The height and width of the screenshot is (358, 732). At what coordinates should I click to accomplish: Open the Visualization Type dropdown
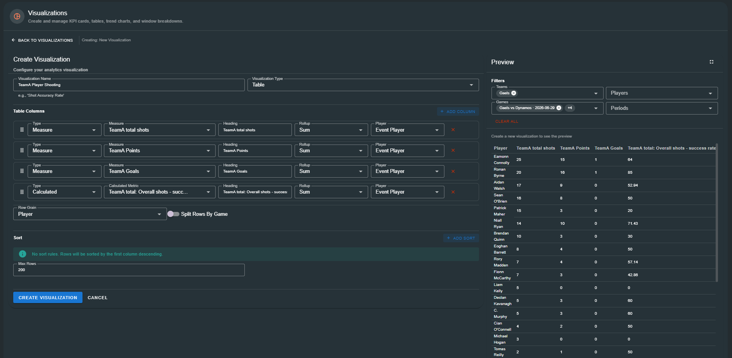[x=363, y=85]
